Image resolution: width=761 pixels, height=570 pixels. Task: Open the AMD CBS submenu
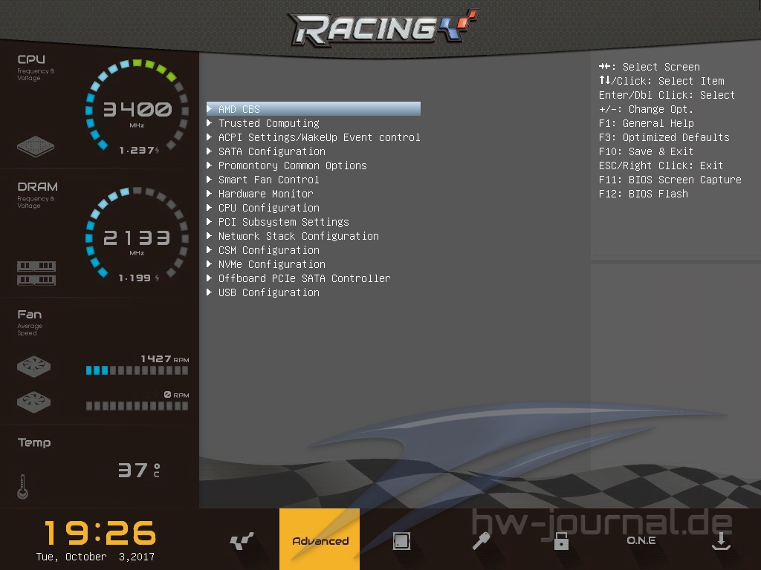314,108
